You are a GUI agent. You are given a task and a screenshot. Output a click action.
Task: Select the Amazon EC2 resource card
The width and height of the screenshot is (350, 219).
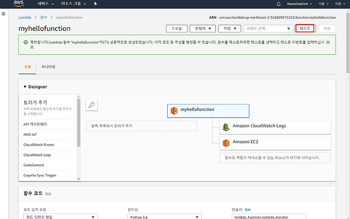275,143
